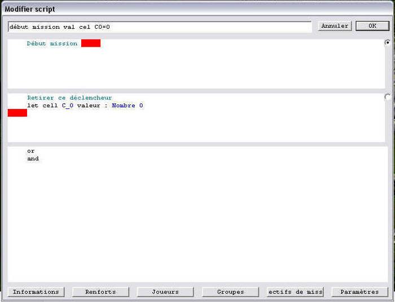This screenshot has height=302, width=395.
Task: Confirm with the OK button
Action: pyautogui.click(x=372, y=26)
